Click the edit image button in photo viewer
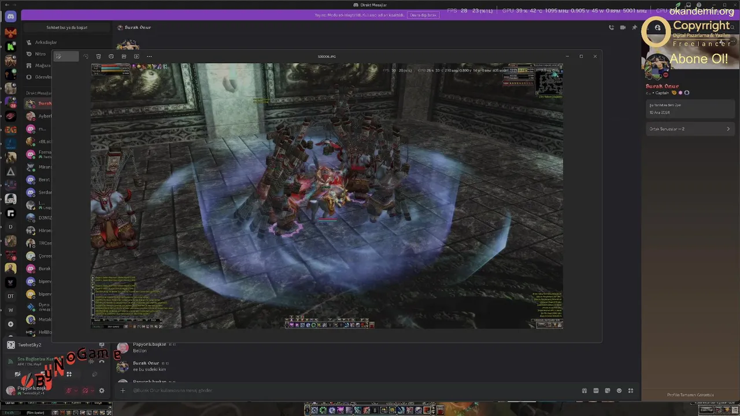 [66, 56]
